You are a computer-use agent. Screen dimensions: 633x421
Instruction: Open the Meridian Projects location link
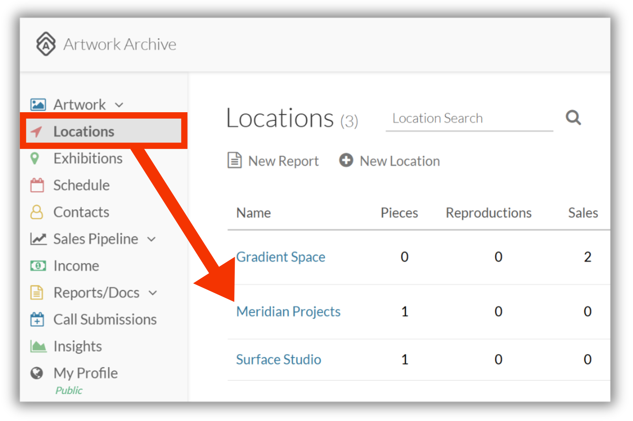(288, 312)
